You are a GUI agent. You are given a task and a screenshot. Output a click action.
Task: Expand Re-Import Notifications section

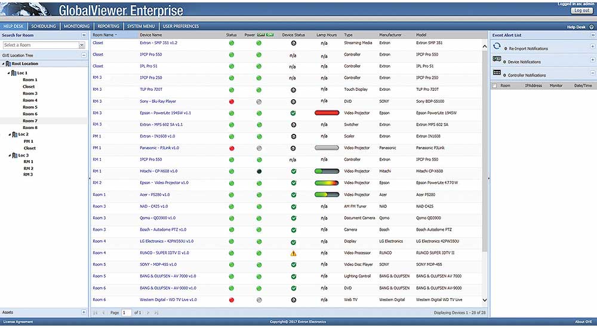[592, 47]
